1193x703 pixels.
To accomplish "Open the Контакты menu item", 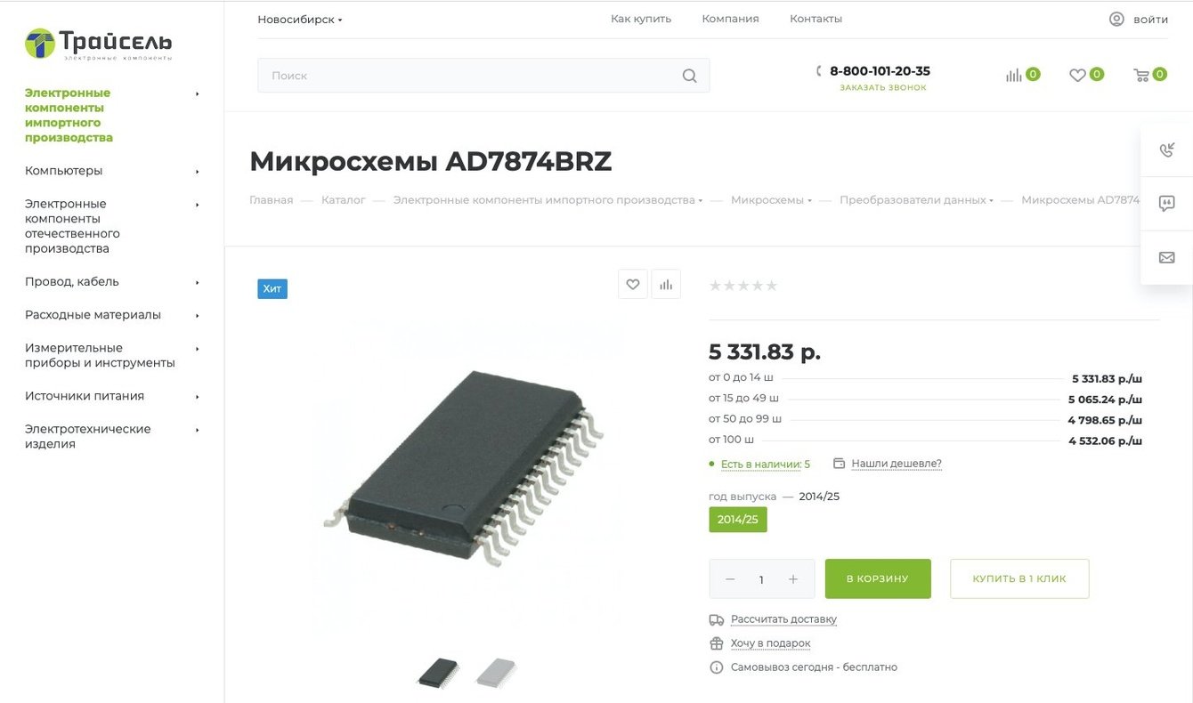I will [x=816, y=19].
